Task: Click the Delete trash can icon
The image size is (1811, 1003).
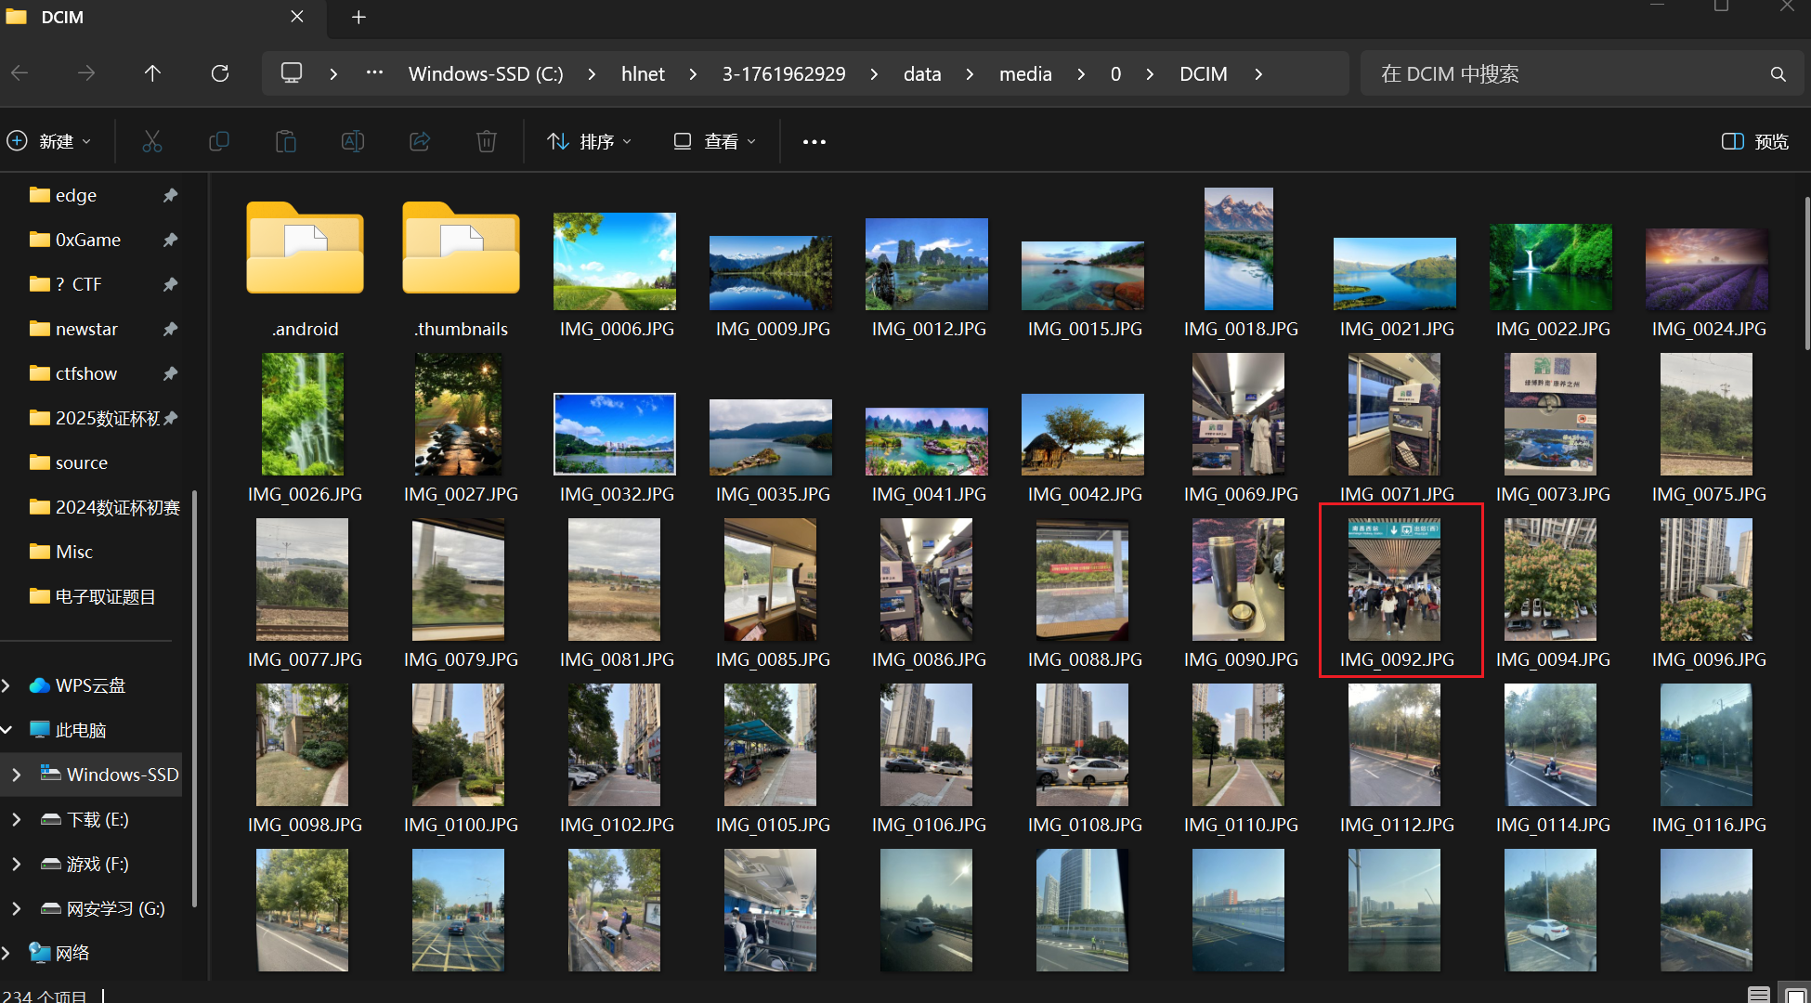Action: tap(487, 141)
